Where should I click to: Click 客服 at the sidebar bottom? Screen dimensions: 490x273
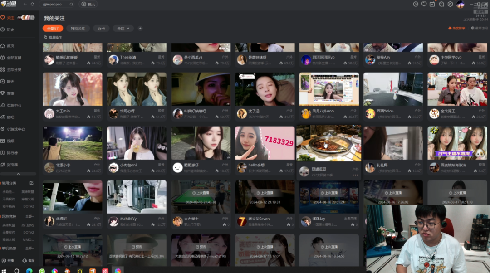point(29,260)
